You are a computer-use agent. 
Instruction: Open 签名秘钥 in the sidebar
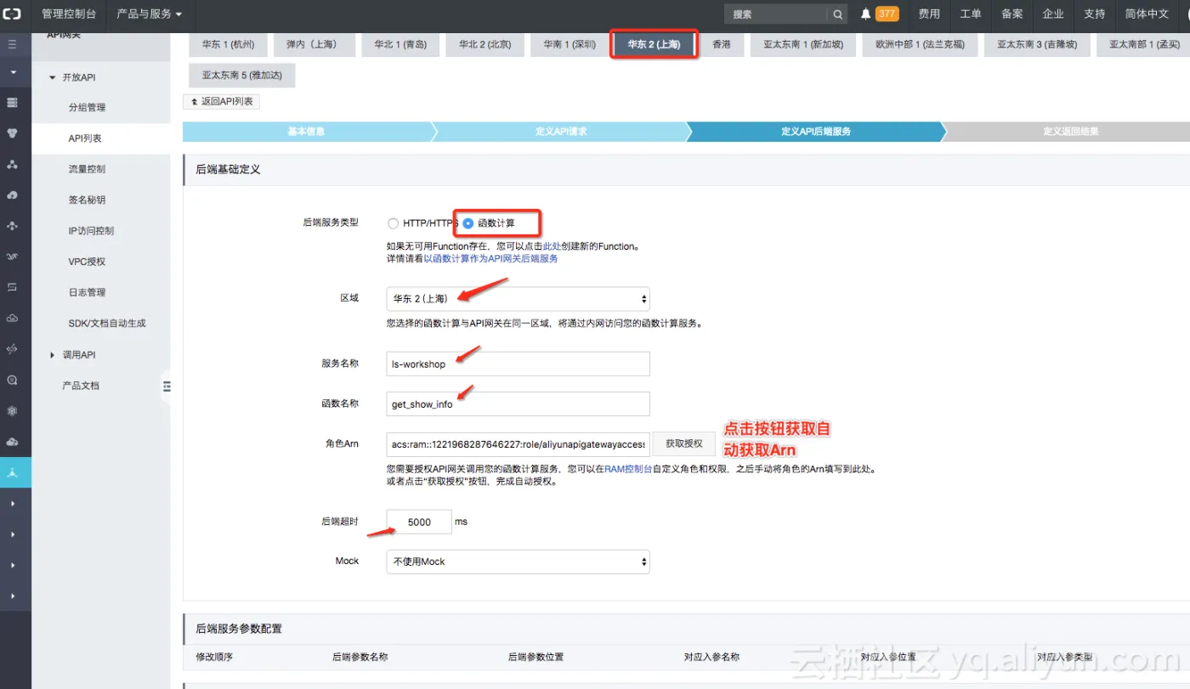[x=87, y=200]
